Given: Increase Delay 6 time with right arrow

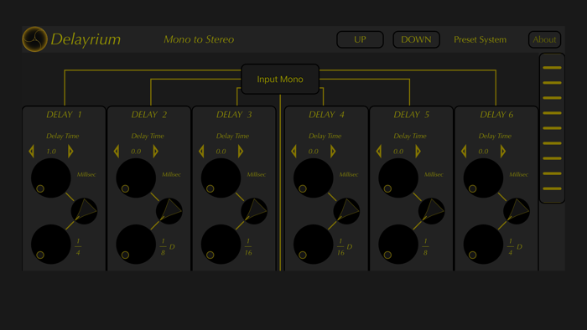Looking at the screenshot, I should pos(503,152).
